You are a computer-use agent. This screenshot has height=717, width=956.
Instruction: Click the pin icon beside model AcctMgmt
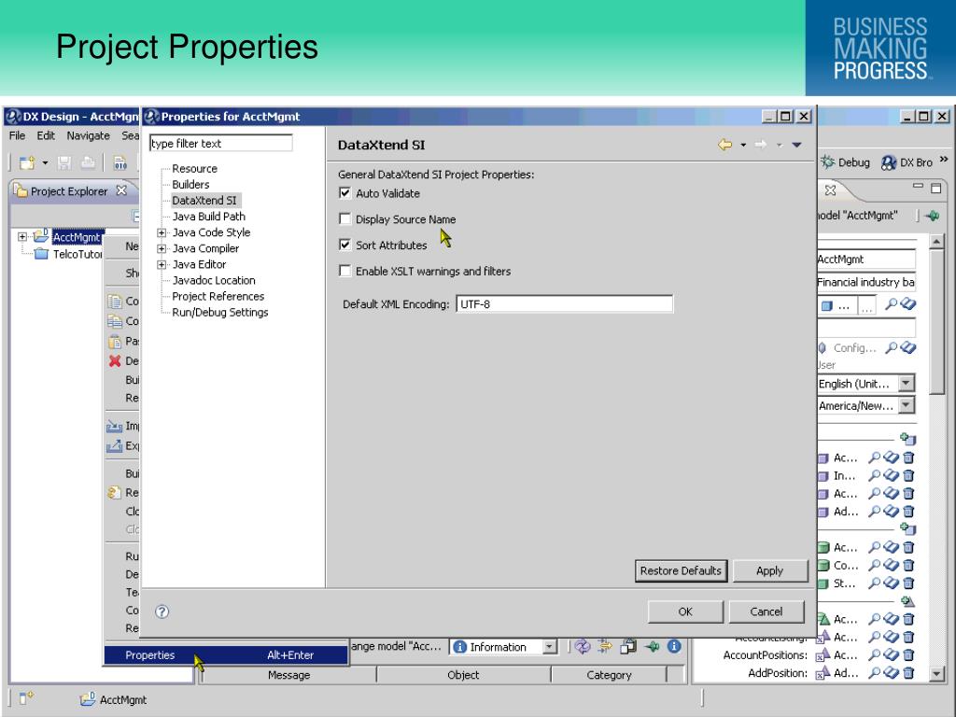932,216
